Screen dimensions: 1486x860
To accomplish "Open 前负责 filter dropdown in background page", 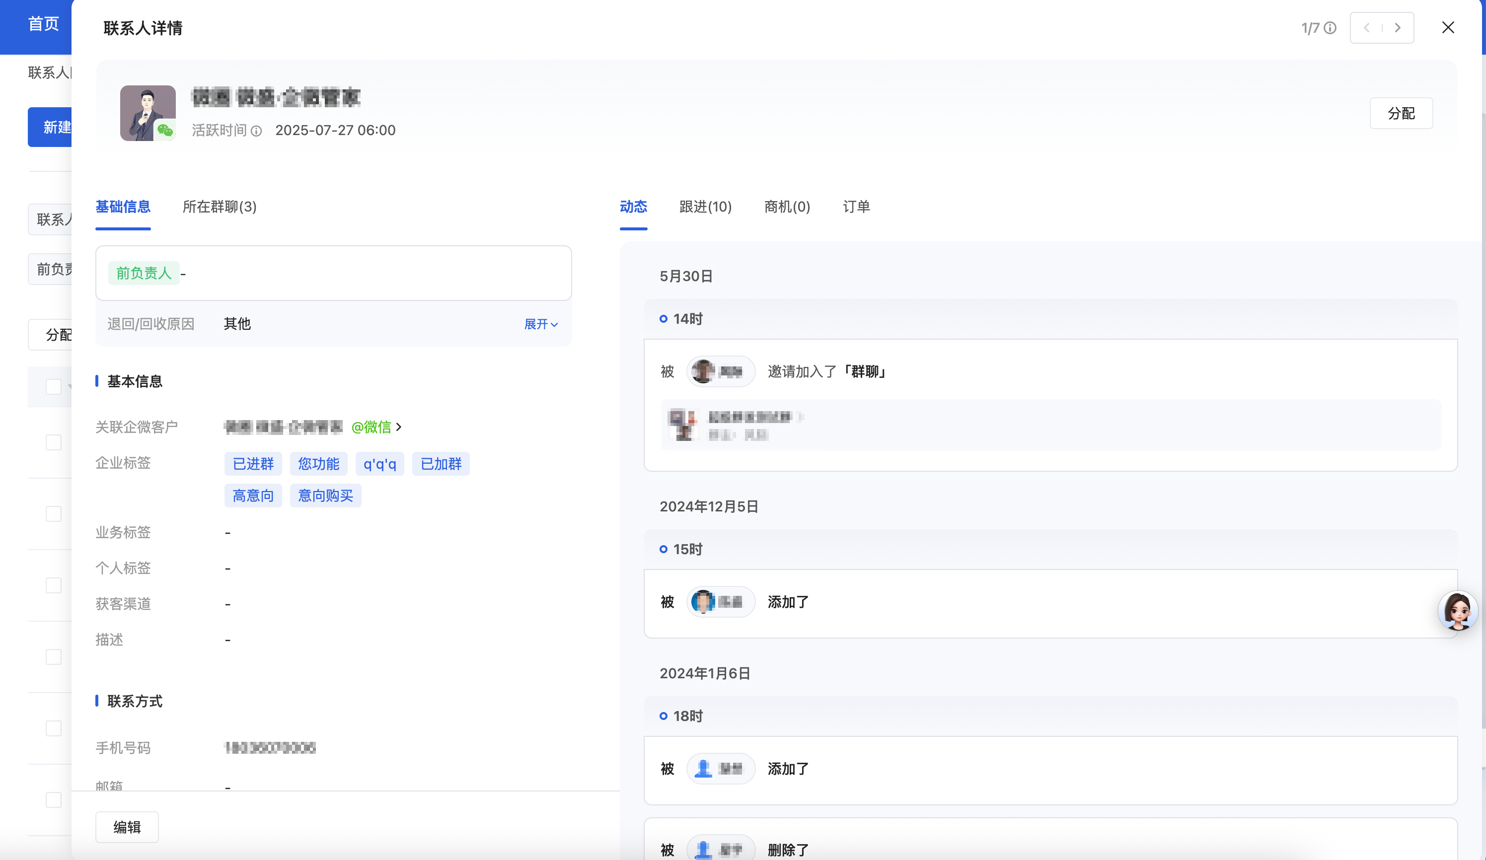I will (x=50, y=270).
